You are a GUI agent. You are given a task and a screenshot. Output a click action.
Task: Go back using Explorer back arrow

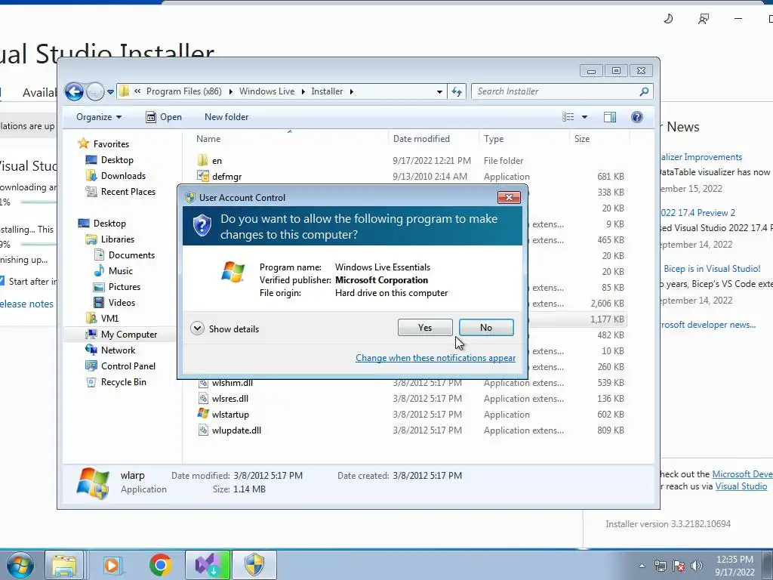click(x=75, y=91)
